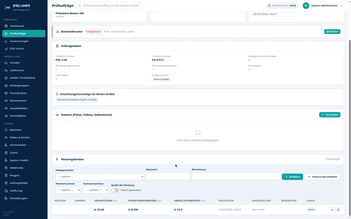Open Fremdartikel in the sidebar
The width and height of the screenshot is (351, 219).
click(x=24, y=93)
